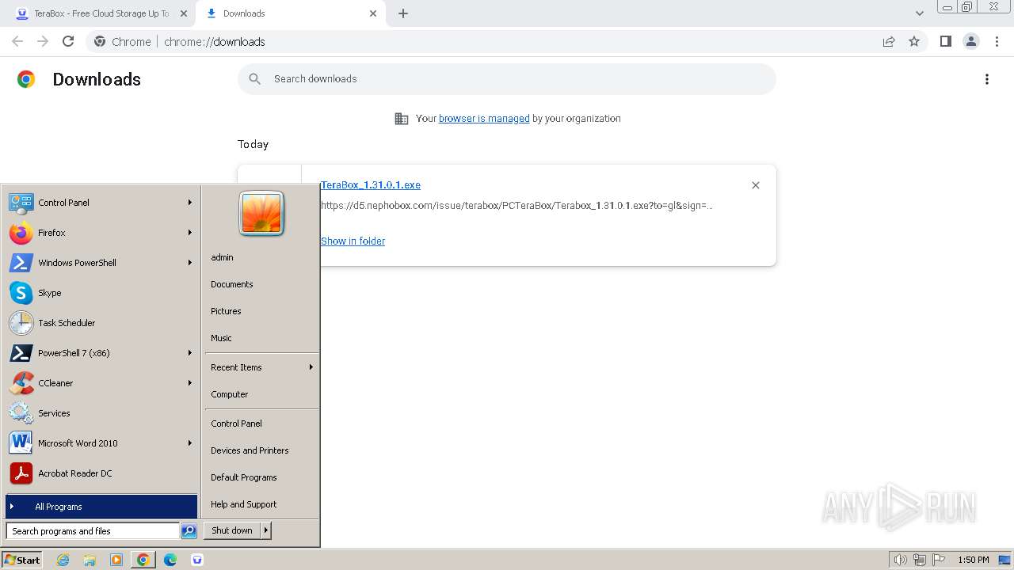
Task: Open Internet Explorer from the taskbar
Action: tap(63, 560)
